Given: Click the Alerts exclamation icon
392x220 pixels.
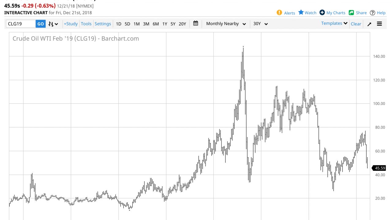Looking at the screenshot, I should point(279,13).
